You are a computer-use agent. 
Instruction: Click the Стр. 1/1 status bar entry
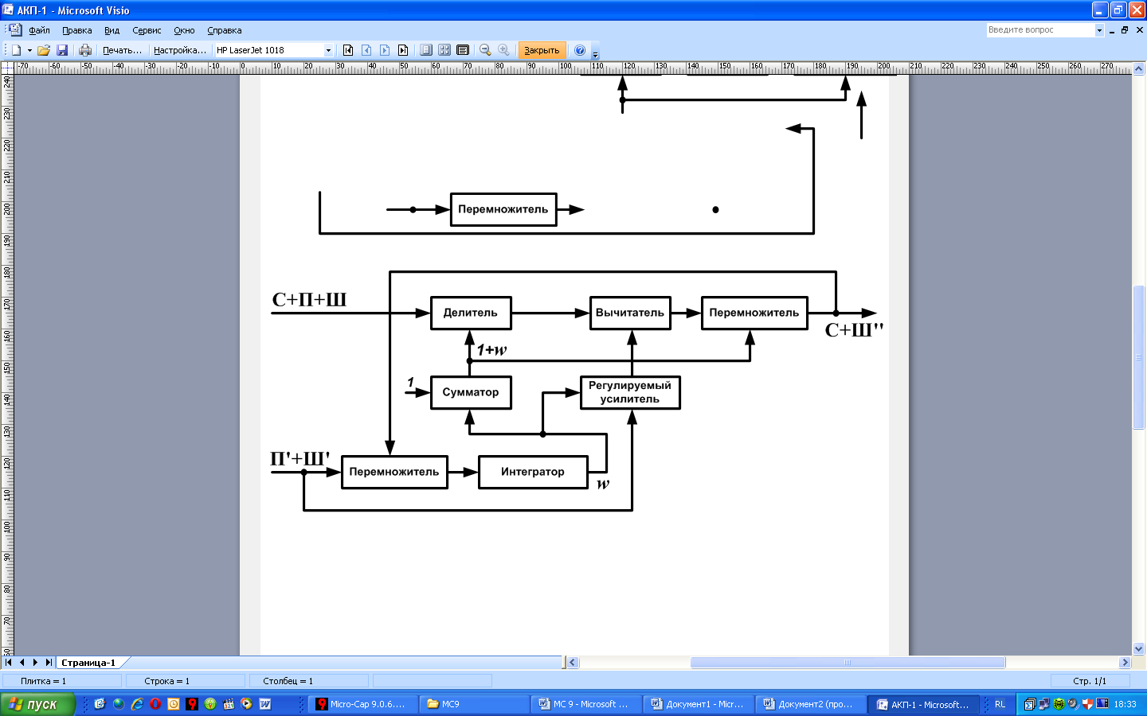coord(1090,681)
